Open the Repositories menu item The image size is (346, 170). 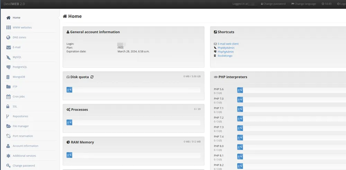click(20, 117)
